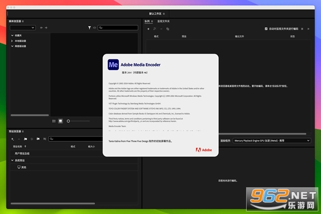Click the delete preset minus icon
Image resolution: width=321 pixels, height=214 pixels.
19,139
